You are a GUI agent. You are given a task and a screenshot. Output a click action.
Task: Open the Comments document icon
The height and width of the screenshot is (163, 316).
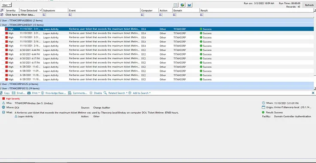tap(70, 93)
